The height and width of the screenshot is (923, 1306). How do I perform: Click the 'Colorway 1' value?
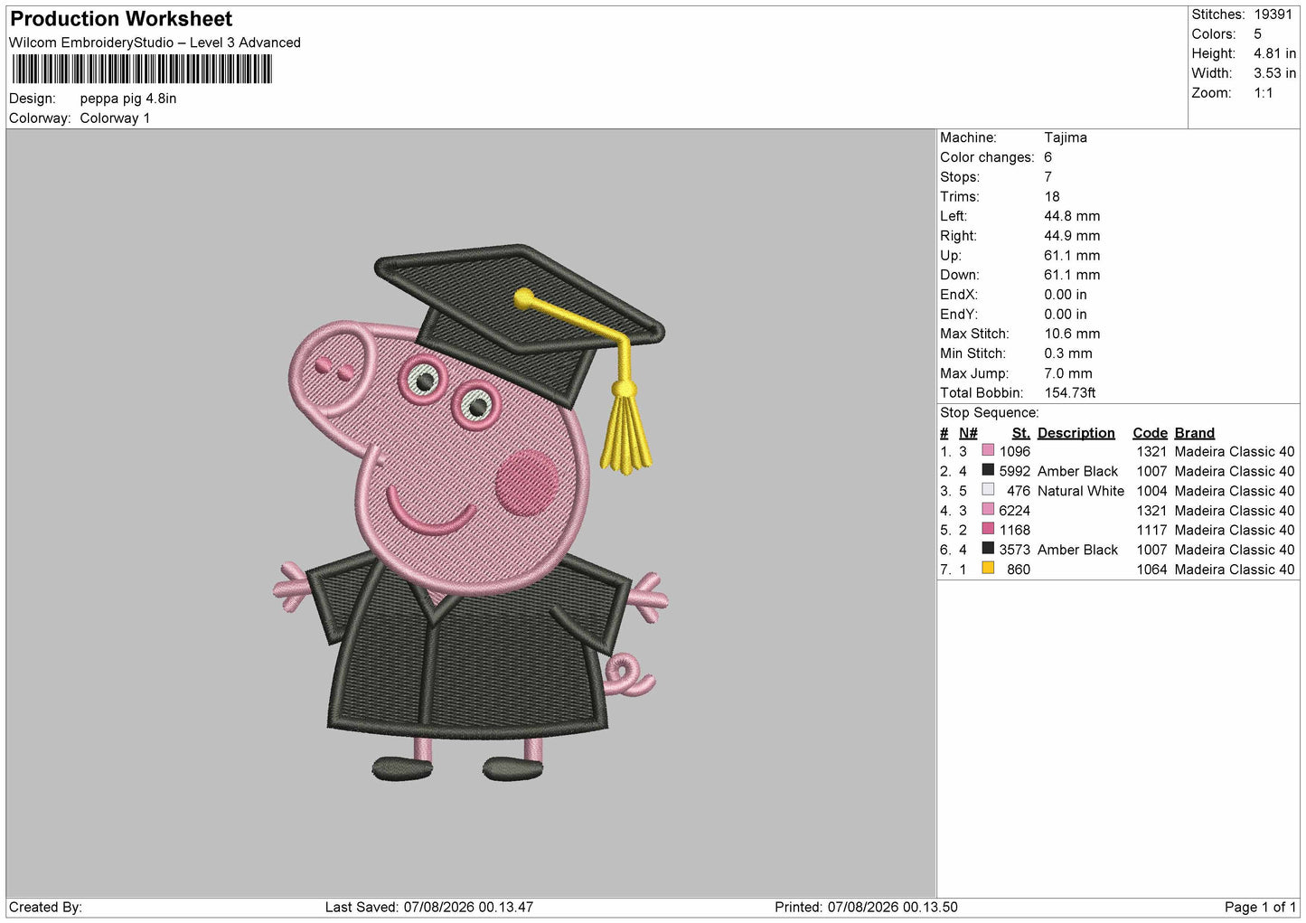(x=115, y=118)
